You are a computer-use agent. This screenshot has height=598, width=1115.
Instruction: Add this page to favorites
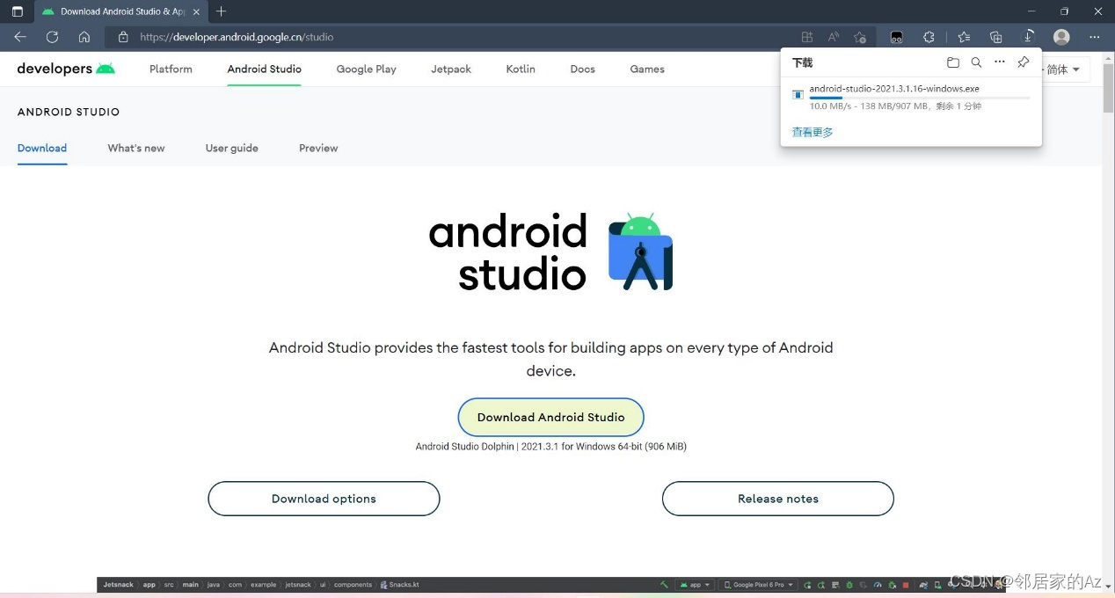tap(860, 37)
